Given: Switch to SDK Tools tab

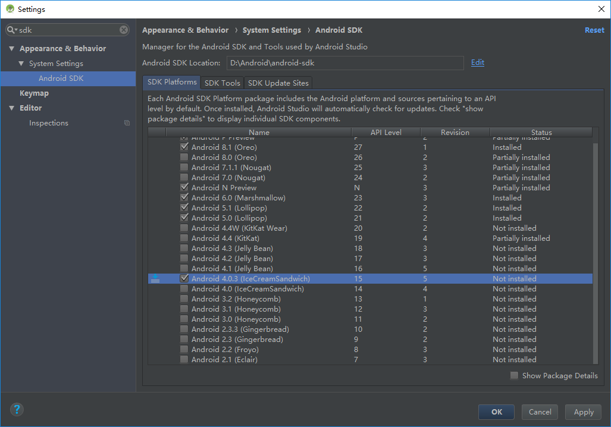Looking at the screenshot, I should (x=222, y=83).
